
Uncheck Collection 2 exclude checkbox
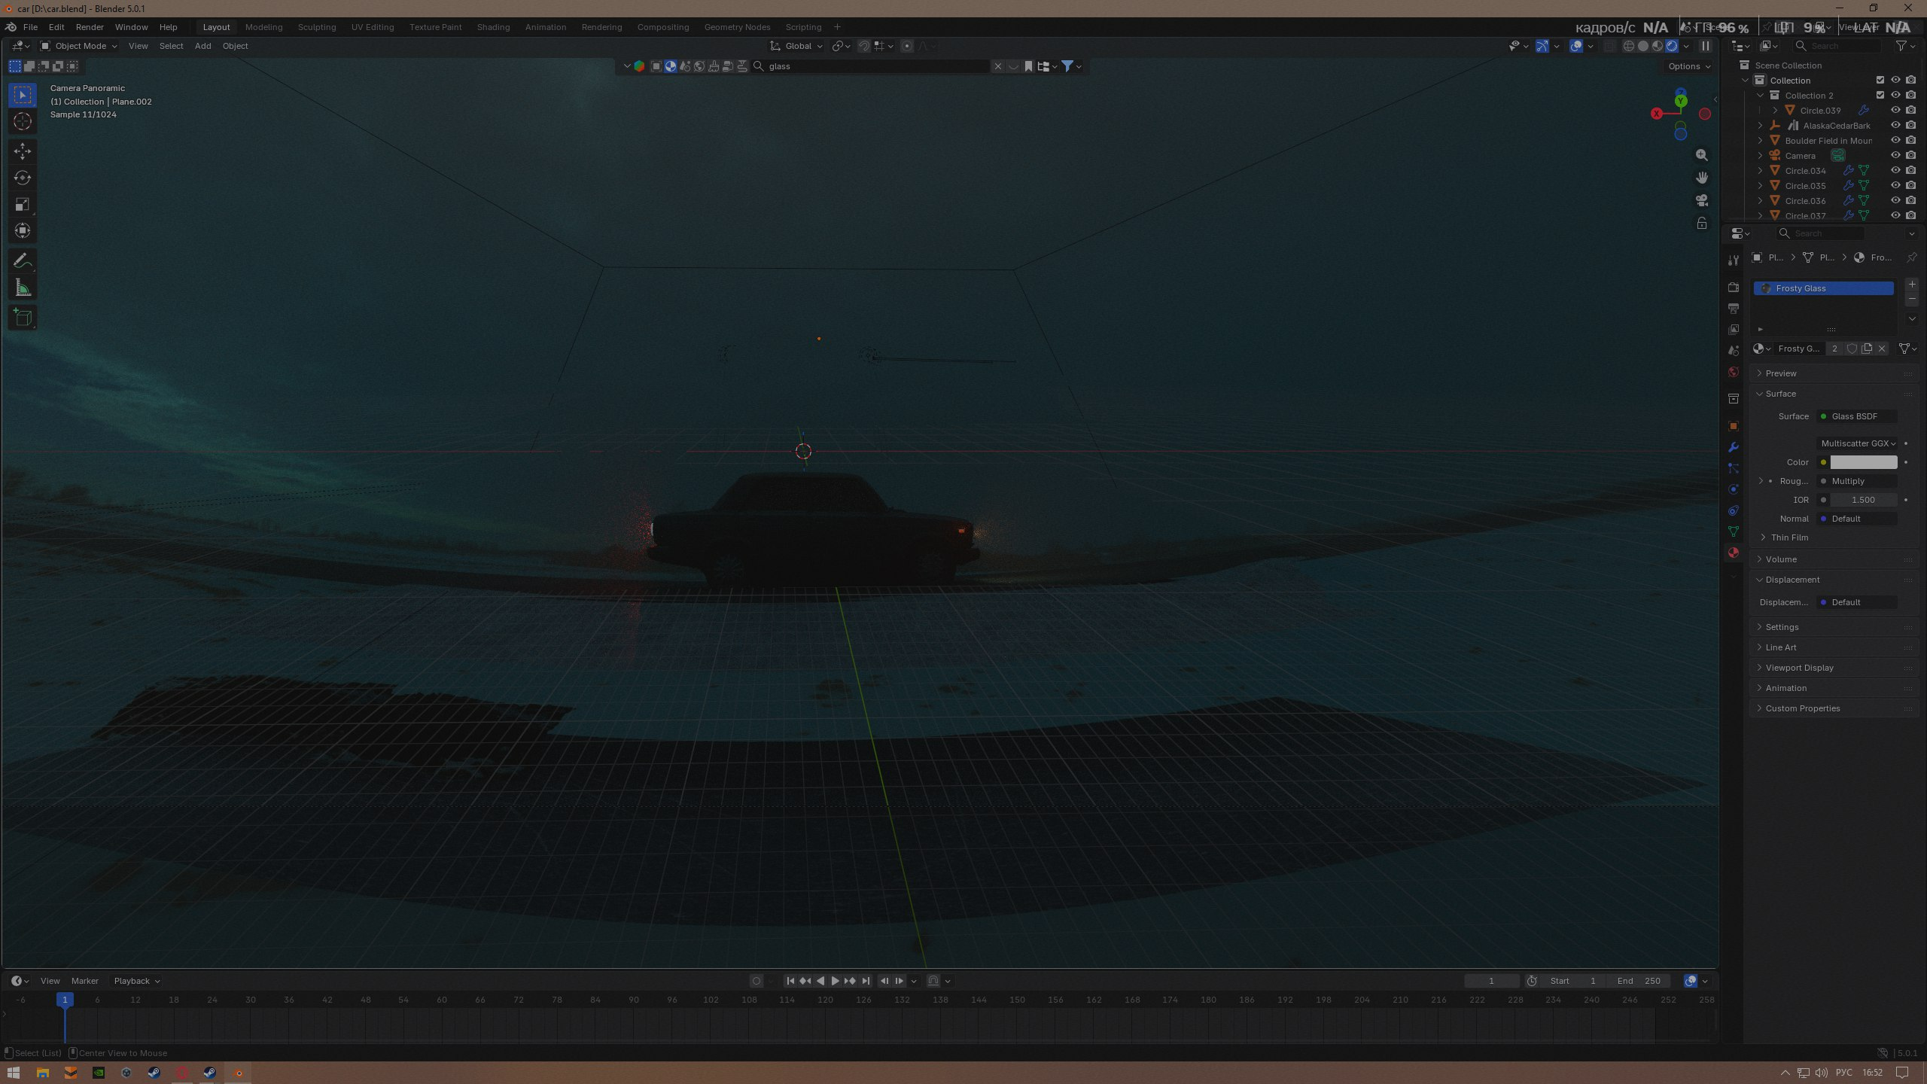point(1880,96)
